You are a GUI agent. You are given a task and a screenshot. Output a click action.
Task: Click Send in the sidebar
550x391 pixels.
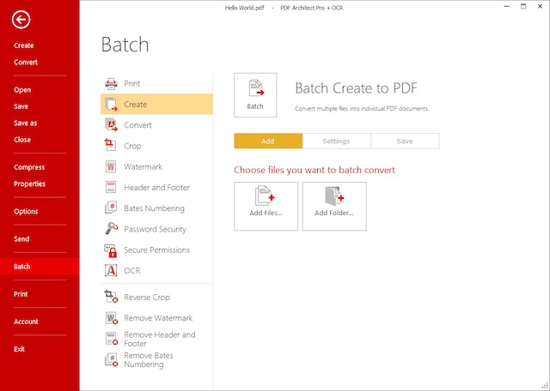click(21, 239)
